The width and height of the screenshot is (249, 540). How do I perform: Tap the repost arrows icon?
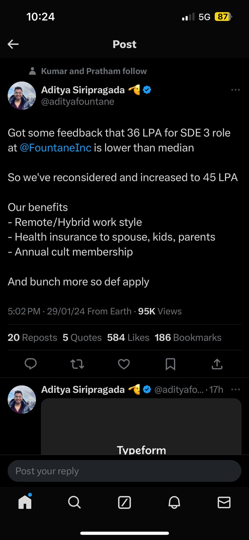point(77,364)
